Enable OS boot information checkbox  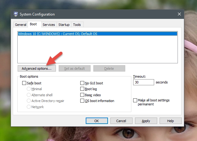(x=82, y=101)
